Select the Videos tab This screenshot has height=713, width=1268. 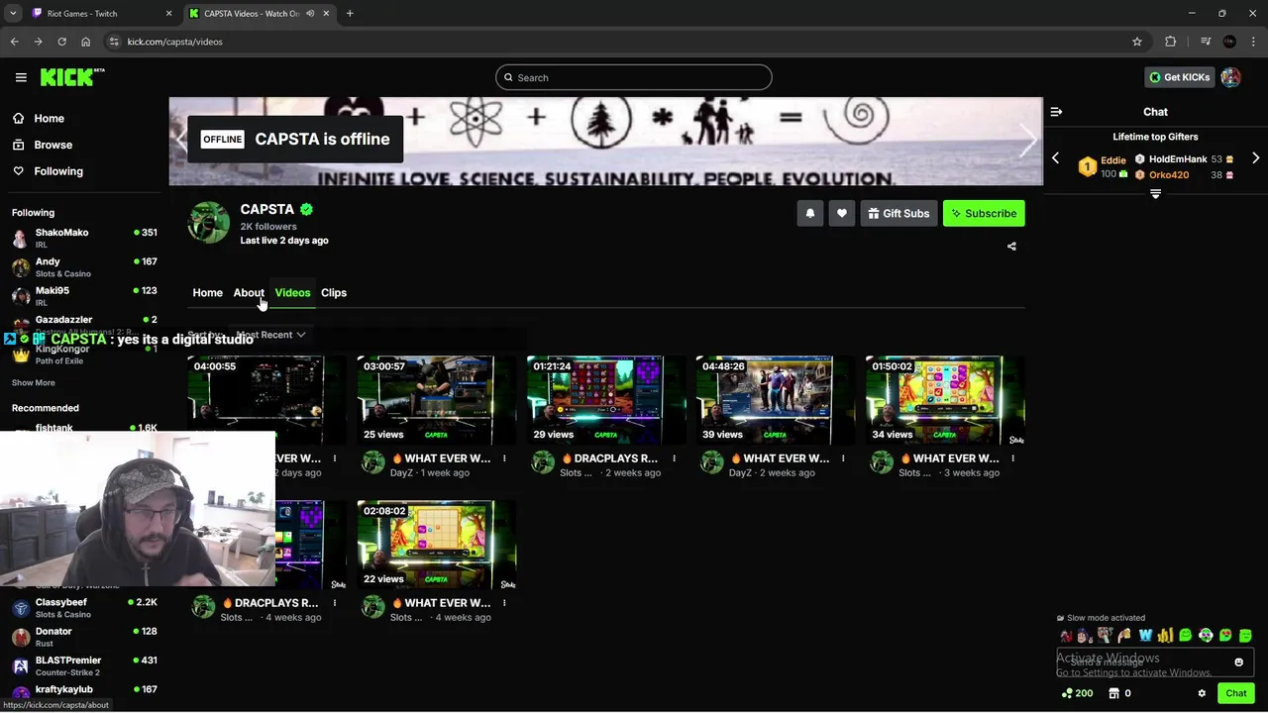(x=292, y=292)
